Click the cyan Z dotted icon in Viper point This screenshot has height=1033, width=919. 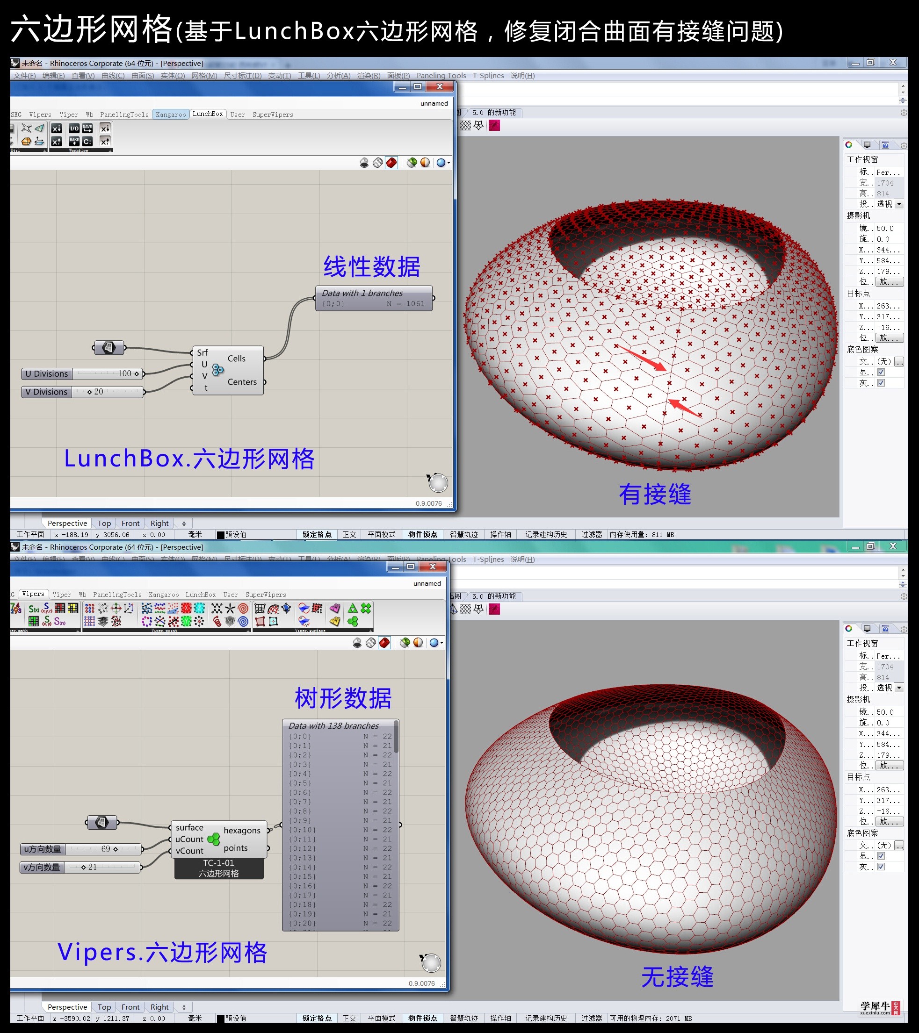point(199,609)
